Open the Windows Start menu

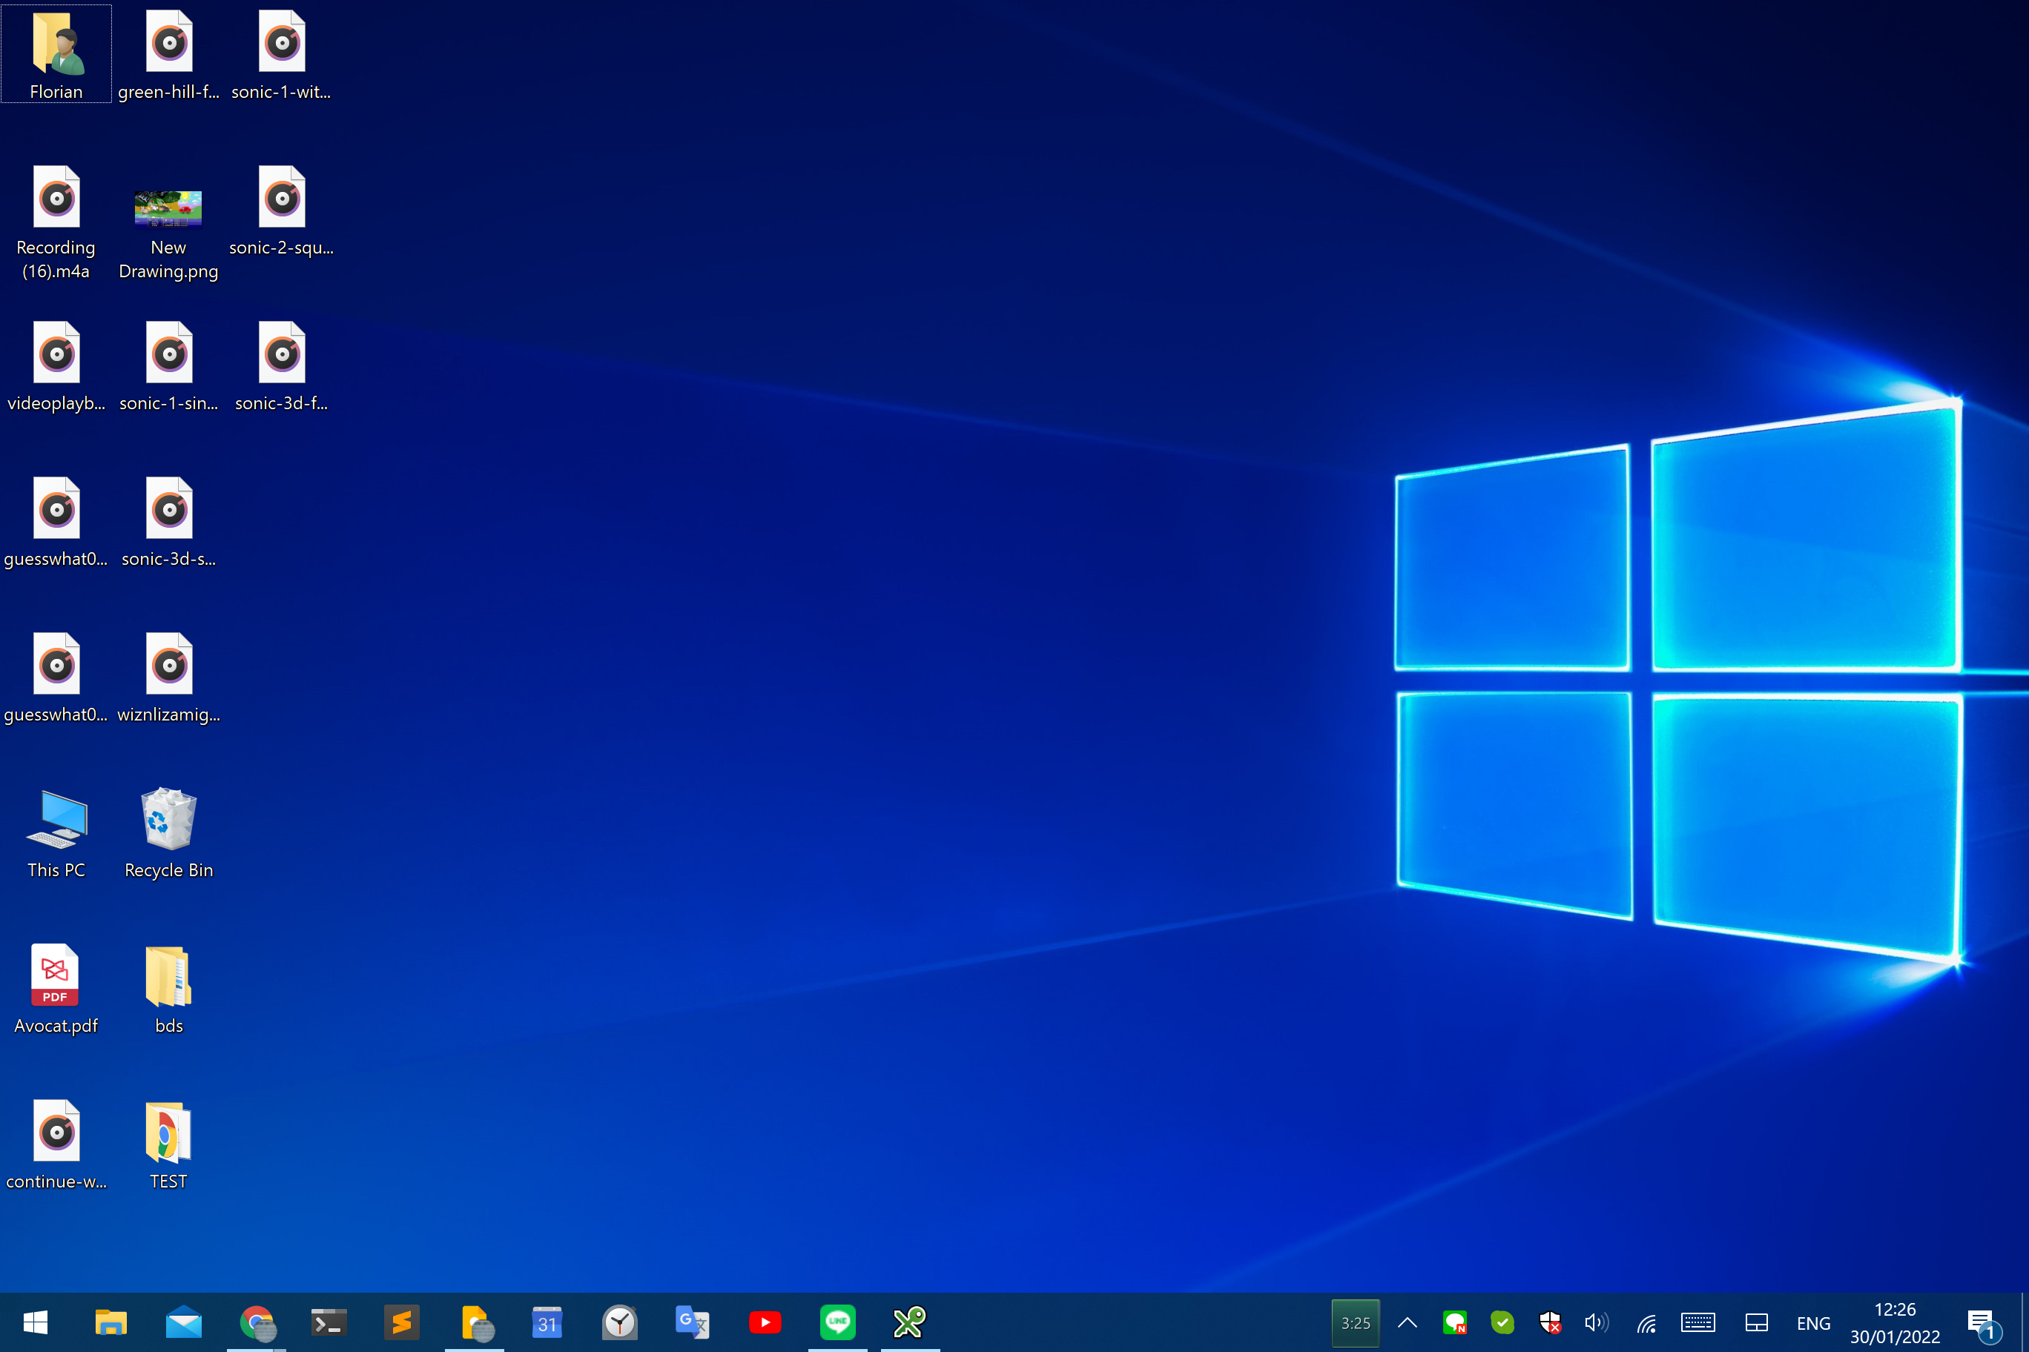[36, 1322]
